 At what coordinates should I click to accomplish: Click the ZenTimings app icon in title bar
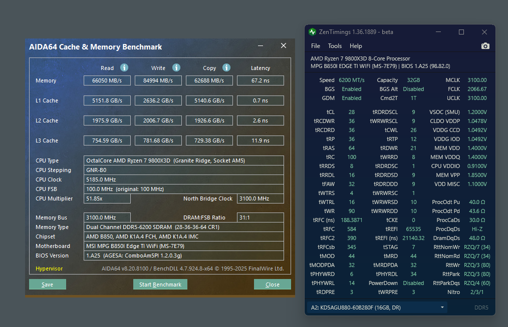313,32
